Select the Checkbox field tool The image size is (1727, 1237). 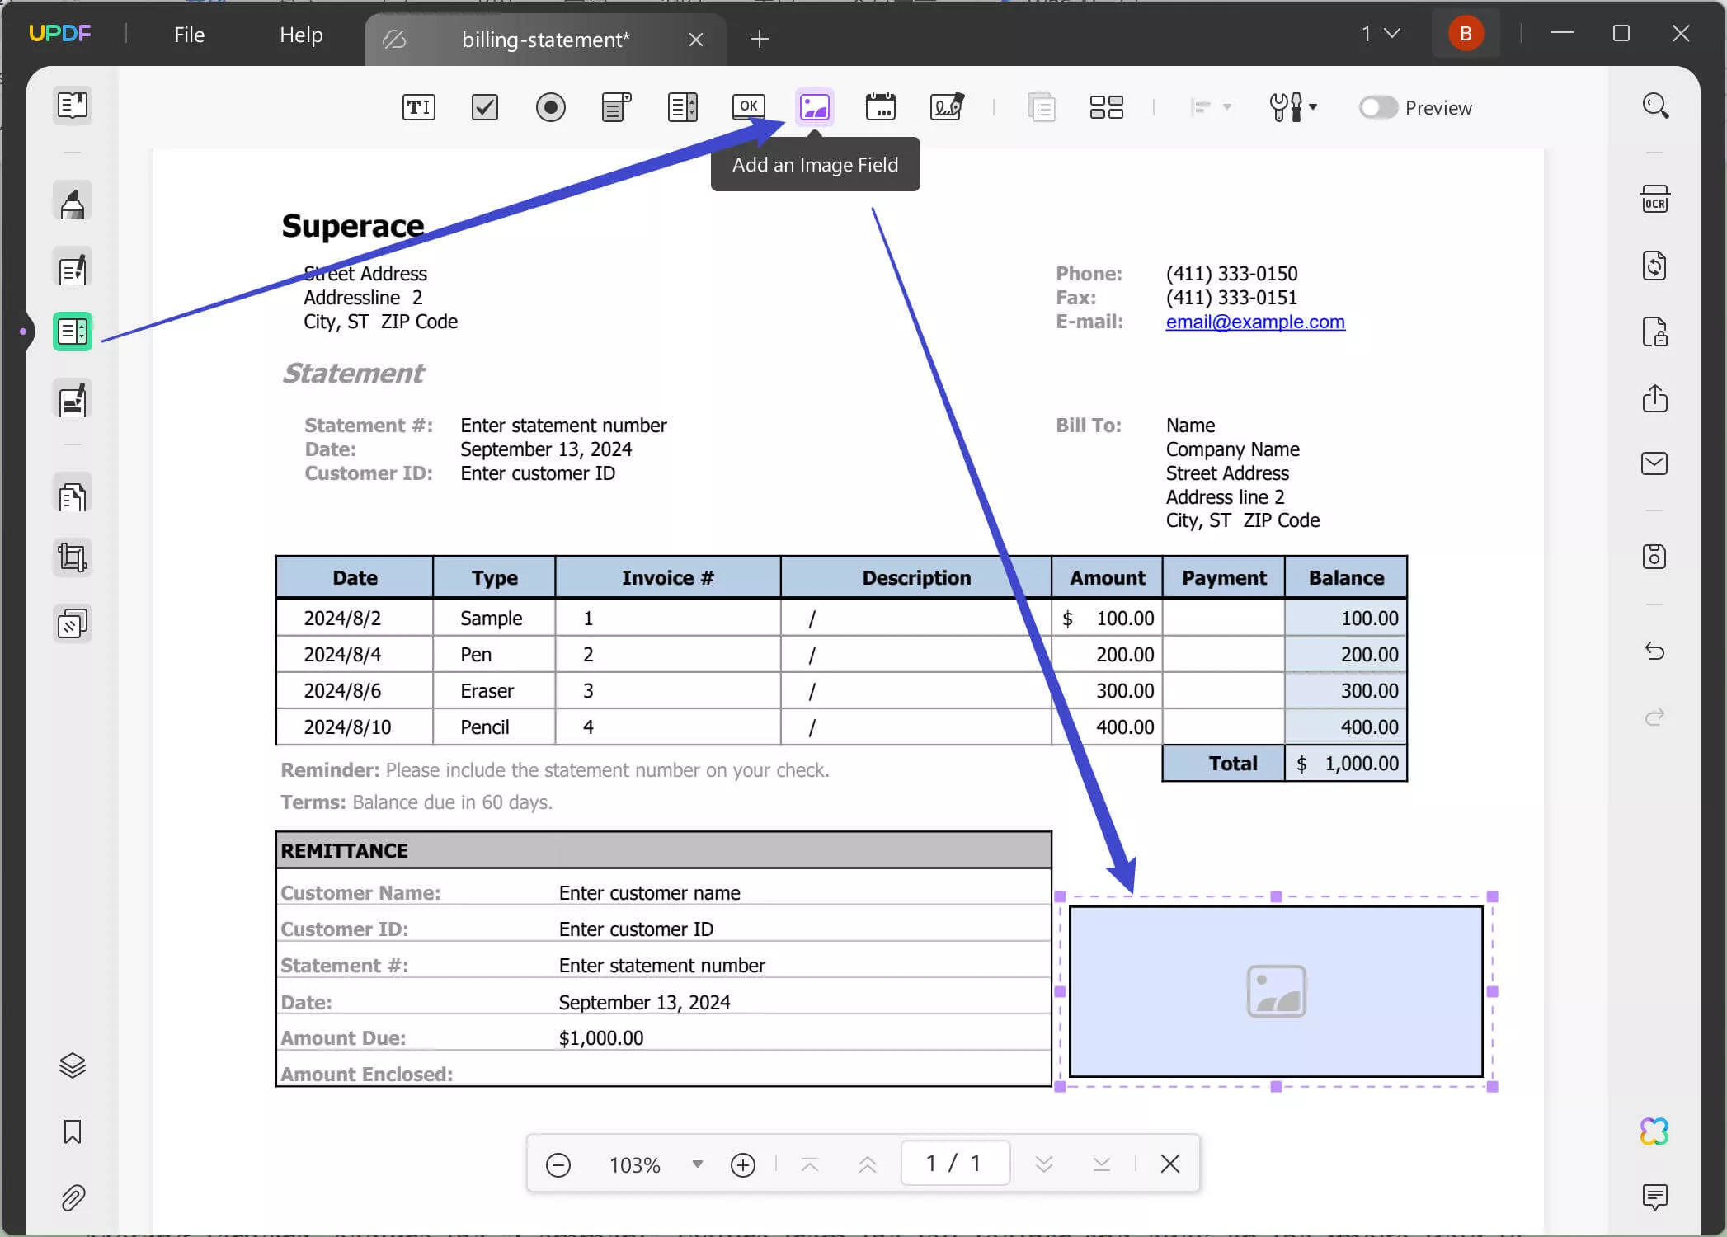[x=485, y=107]
